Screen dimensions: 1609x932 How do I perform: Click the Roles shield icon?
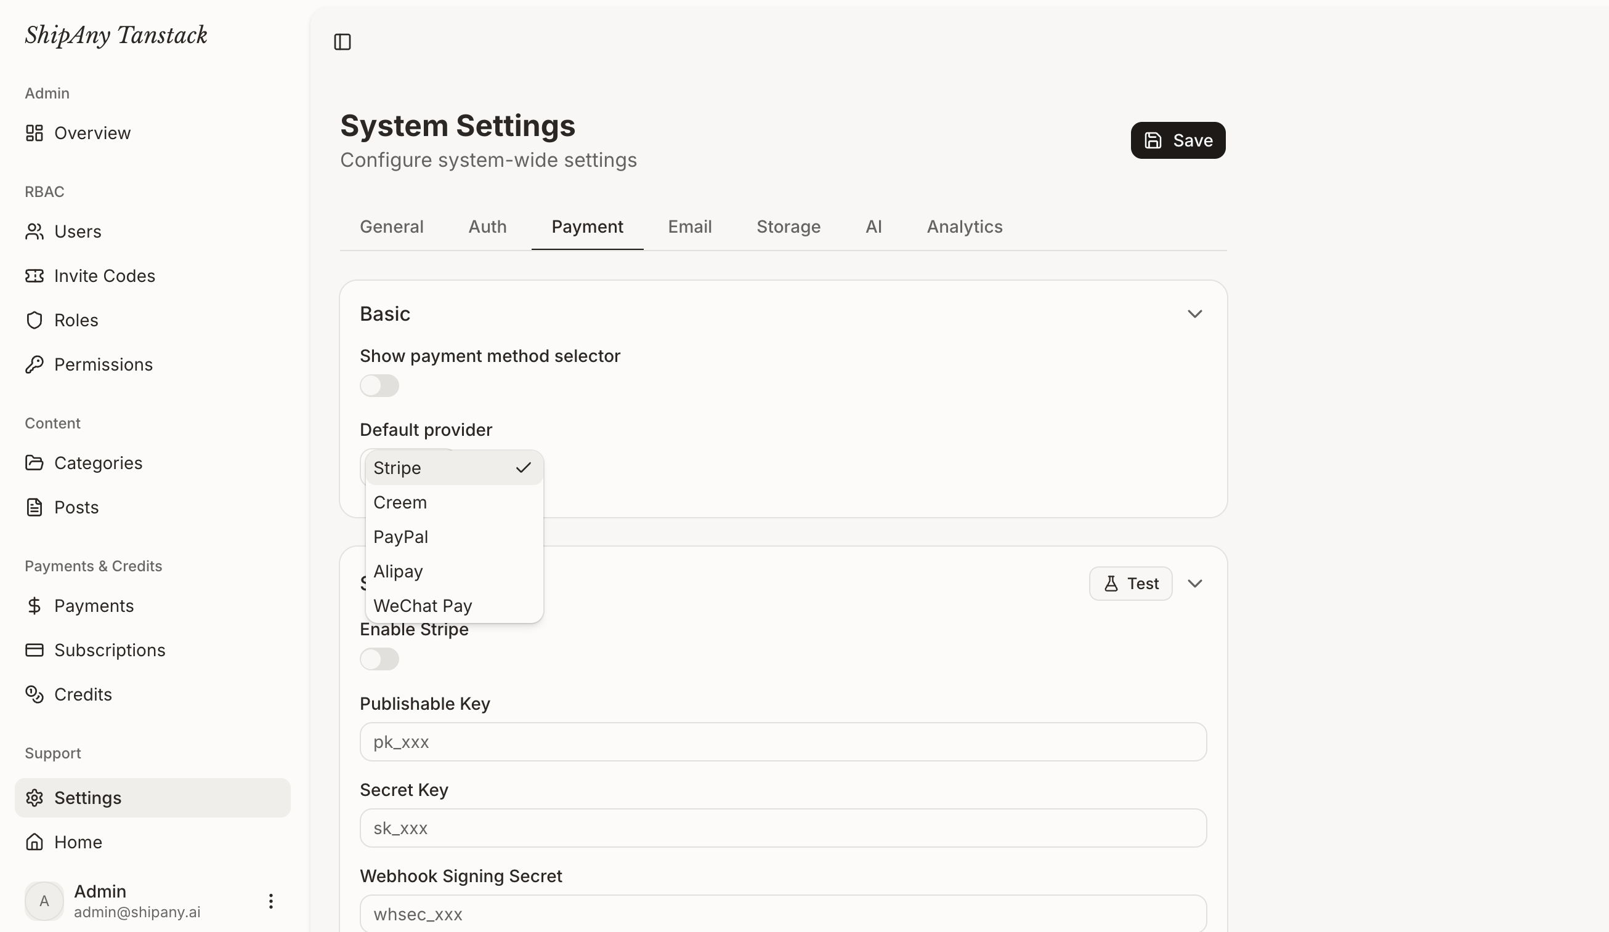coord(34,319)
